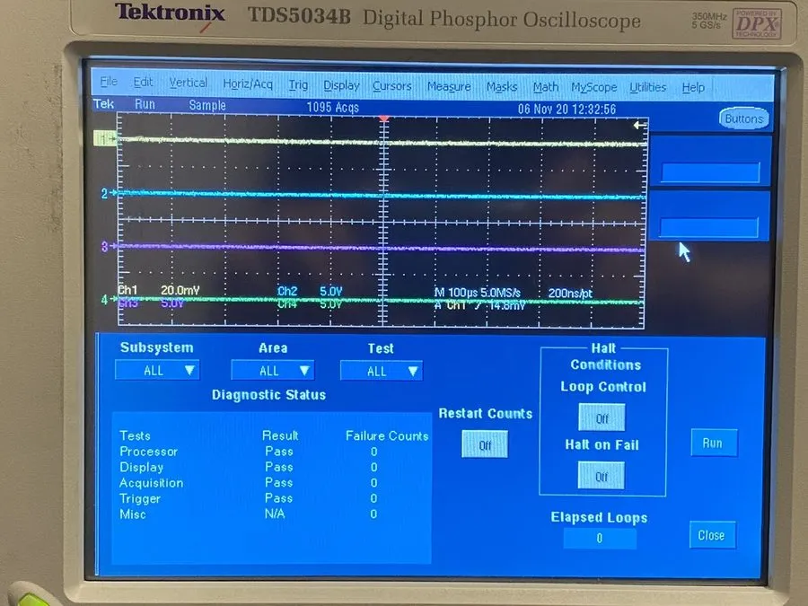This screenshot has width=808, height=606.
Task: Open the File menu
Action: click(x=109, y=82)
